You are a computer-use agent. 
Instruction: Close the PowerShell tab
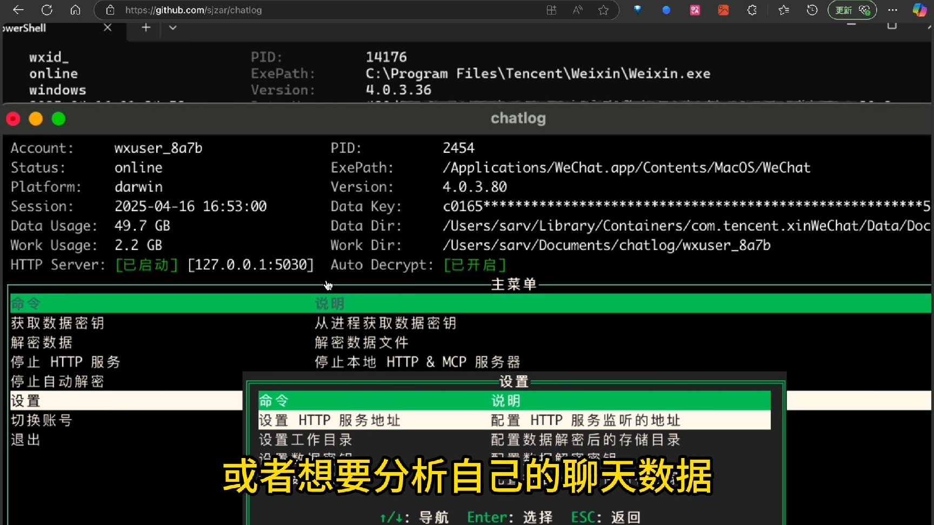[108, 28]
